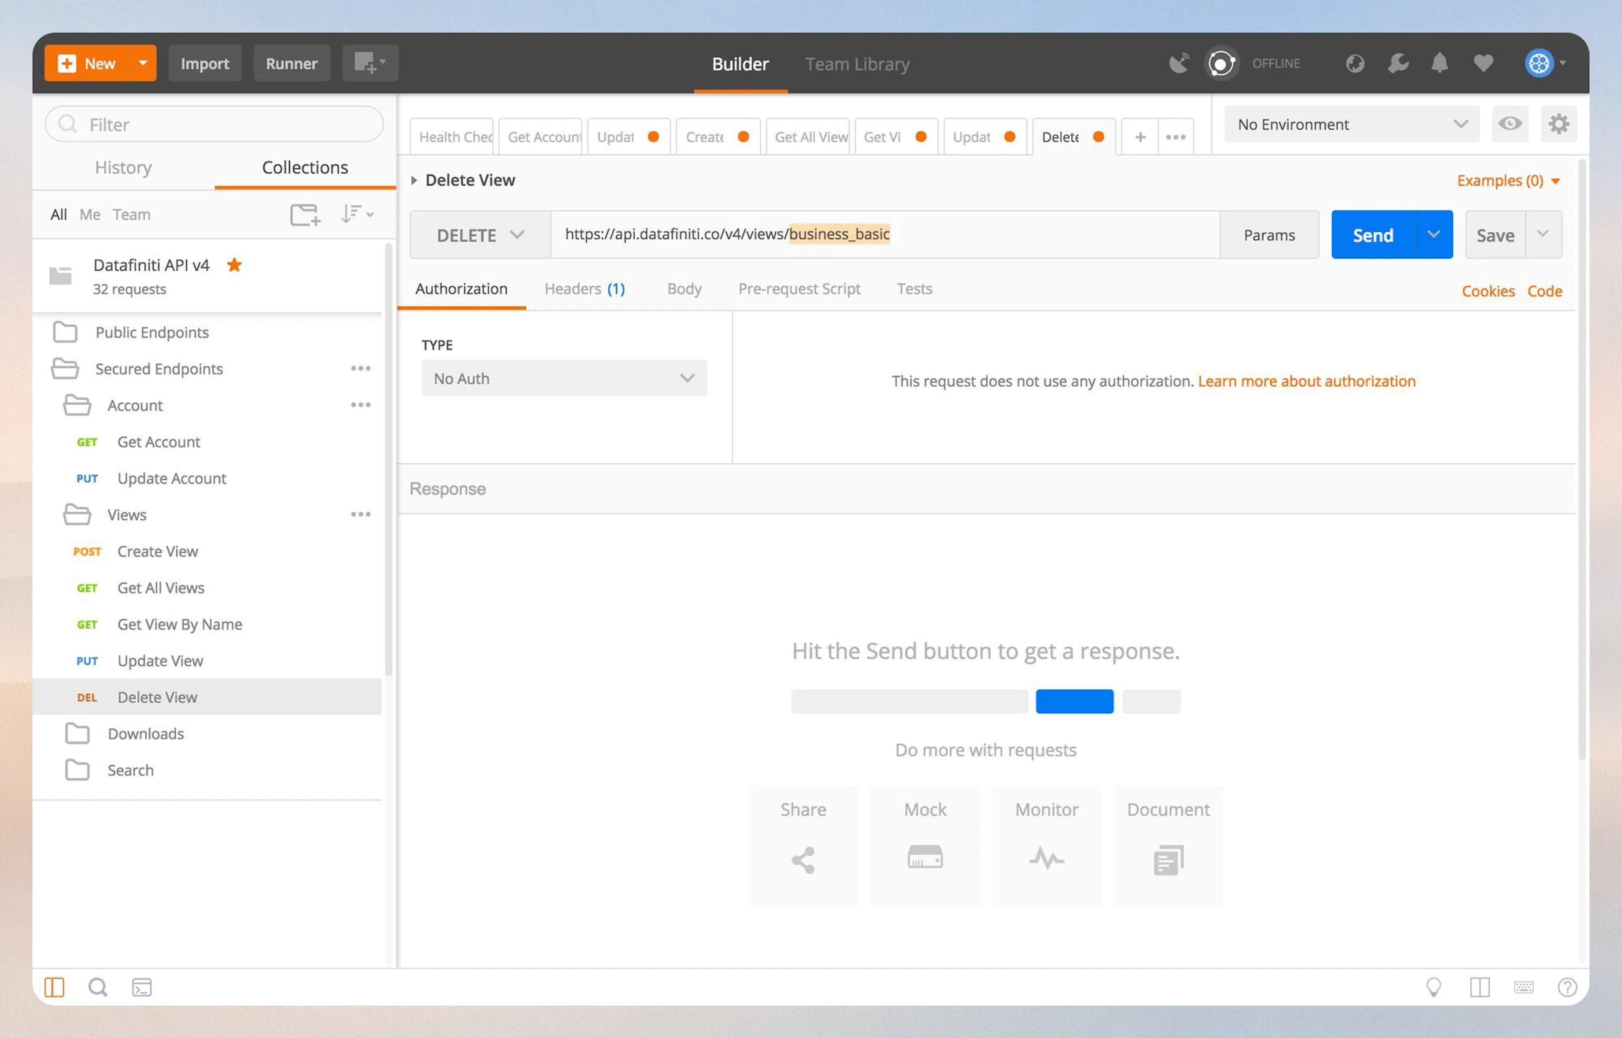This screenshot has height=1038, width=1622.
Task: Open the environment quick look eye icon
Action: click(1510, 124)
